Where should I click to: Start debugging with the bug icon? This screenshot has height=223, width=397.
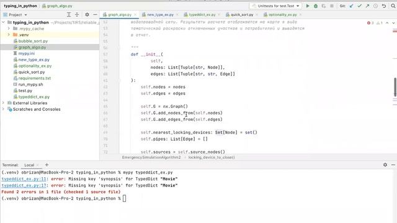click(x=316, y=6)
